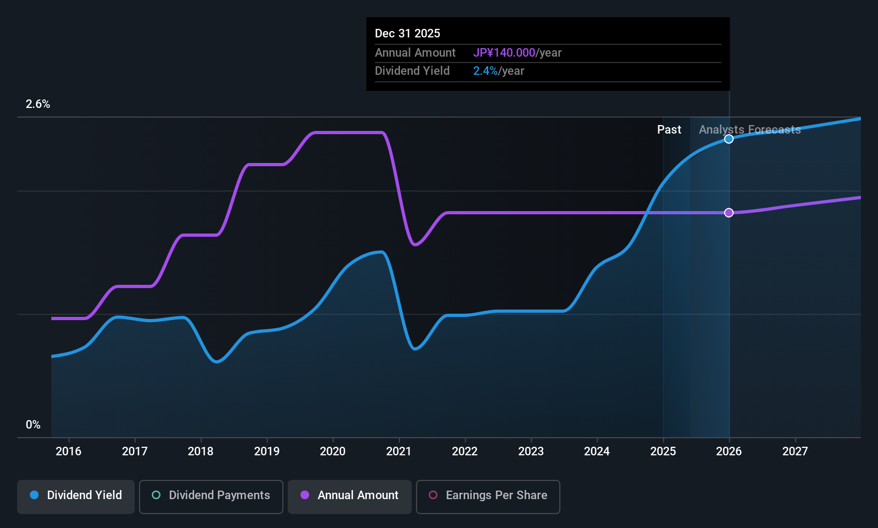
Task: Hide the Annual Amount series
Action: pyautogui.click(x=350, y=496)
